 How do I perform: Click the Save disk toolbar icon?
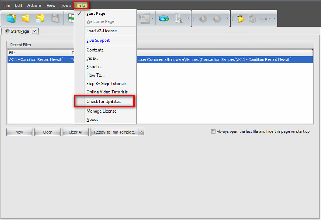tap(55, 18)
